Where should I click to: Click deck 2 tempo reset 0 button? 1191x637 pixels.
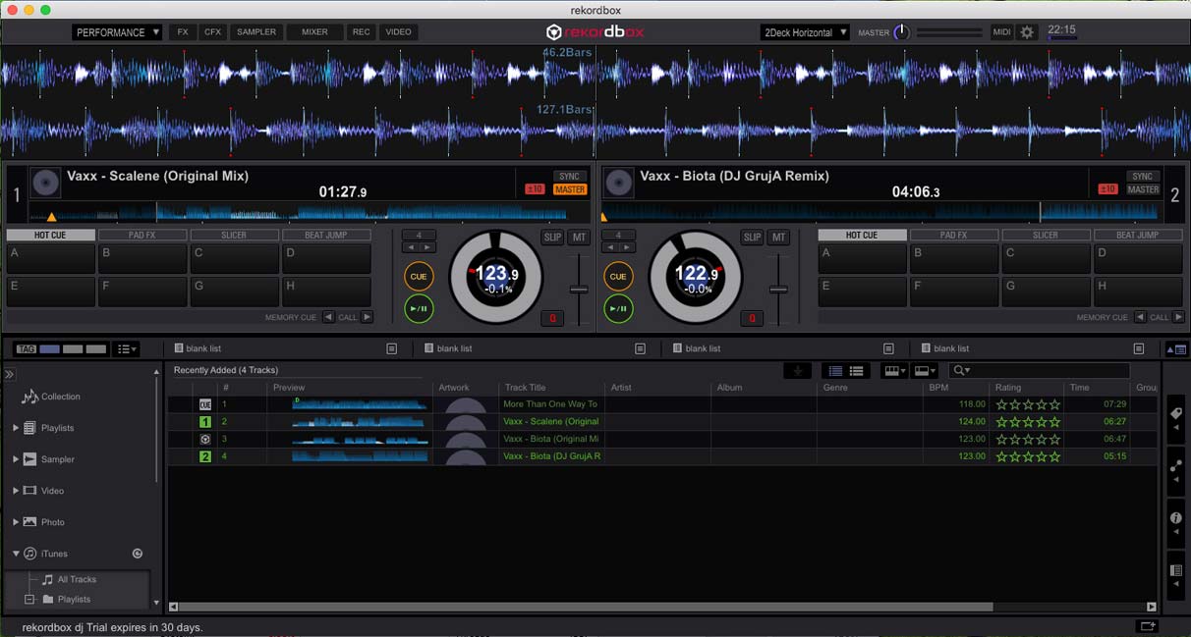pos(752,318)
